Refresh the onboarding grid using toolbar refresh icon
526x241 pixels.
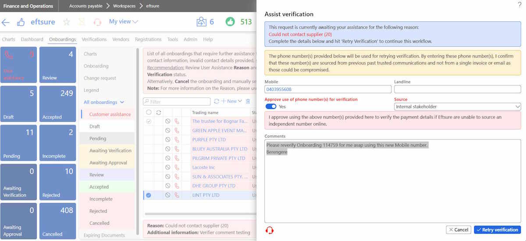coord(217,101)
